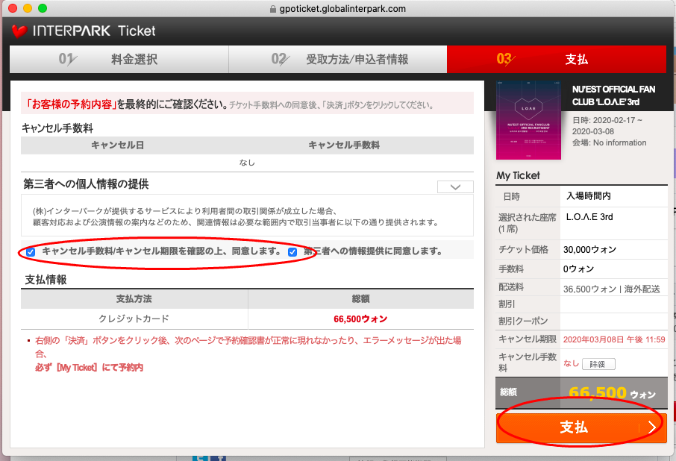The image size is (676, 461).
Task: Click the 支払情報 section heading
Action: [x=46, y=280]
